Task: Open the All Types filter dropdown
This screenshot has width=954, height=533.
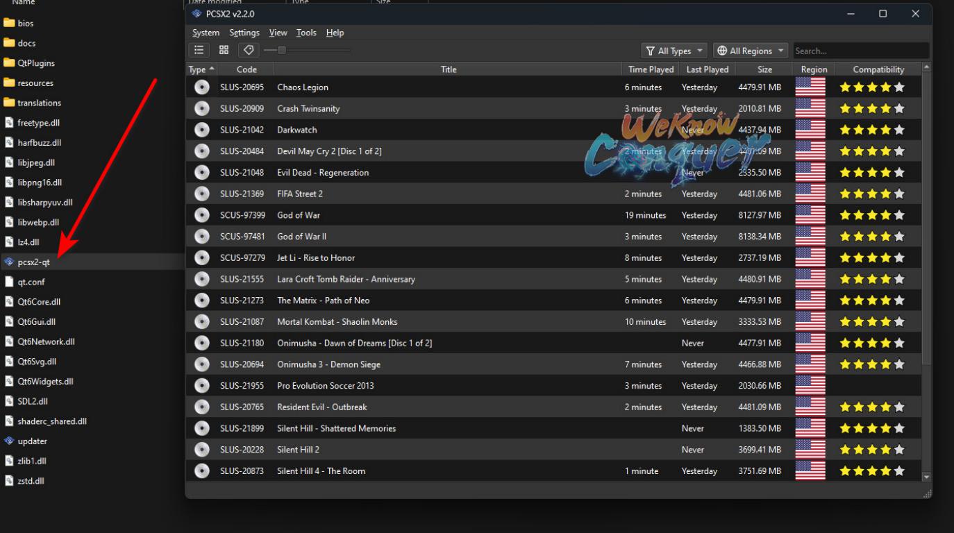Action: (x=673, y=51)
